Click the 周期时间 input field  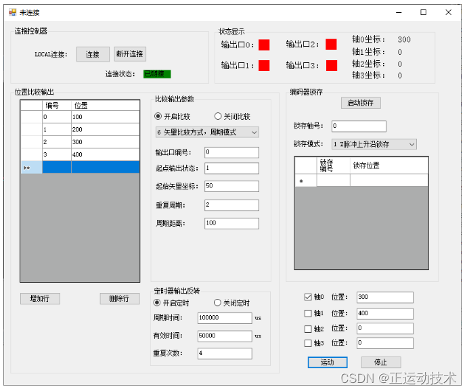click(225, 318)
